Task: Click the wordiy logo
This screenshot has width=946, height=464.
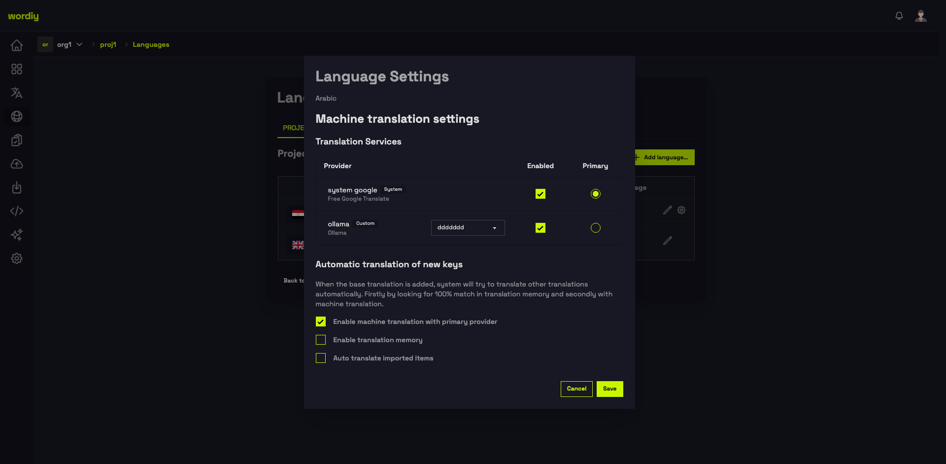Action: (x=23, y=16)
